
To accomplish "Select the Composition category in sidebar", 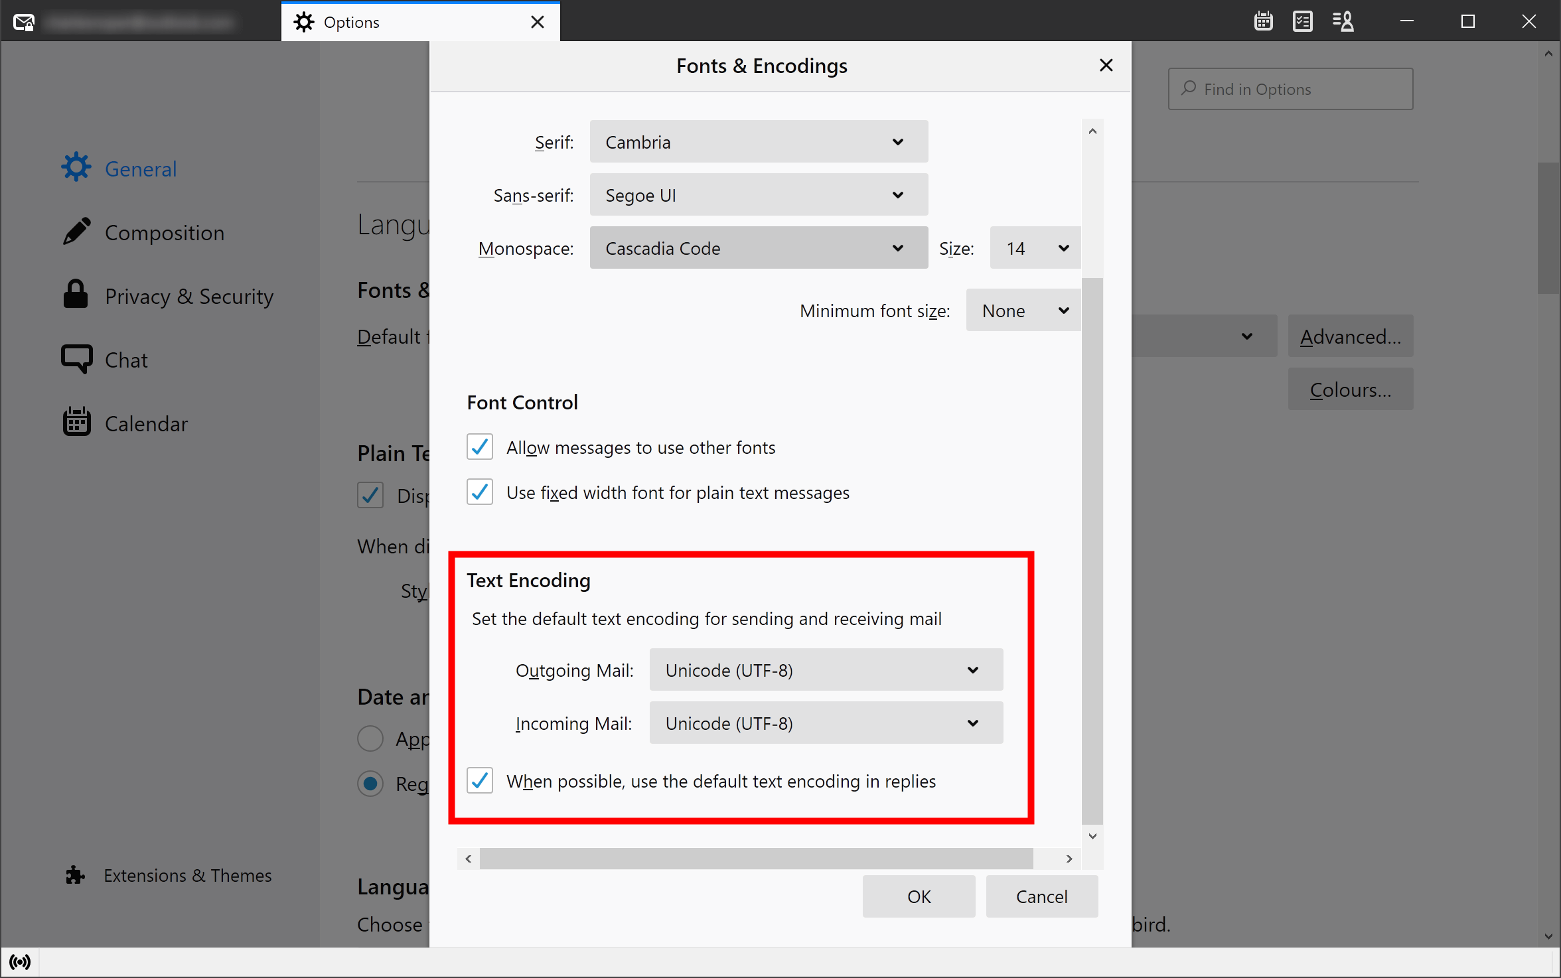I will [164, 232].
